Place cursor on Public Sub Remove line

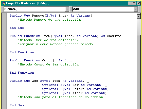[x=51, y=16]
